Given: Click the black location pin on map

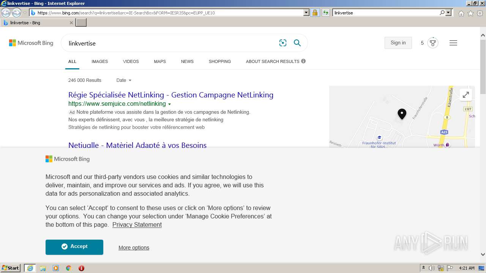Looking at the screenshot, I should 402,113.
